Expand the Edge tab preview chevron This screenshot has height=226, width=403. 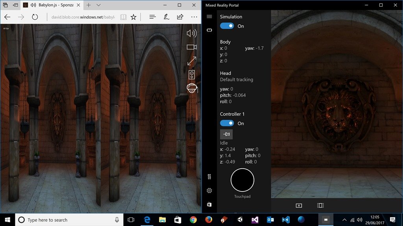point(98,5)
